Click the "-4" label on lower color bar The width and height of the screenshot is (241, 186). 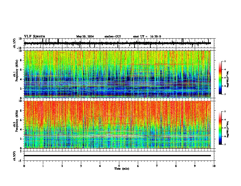pyautogui.click(x=225, y=119)
